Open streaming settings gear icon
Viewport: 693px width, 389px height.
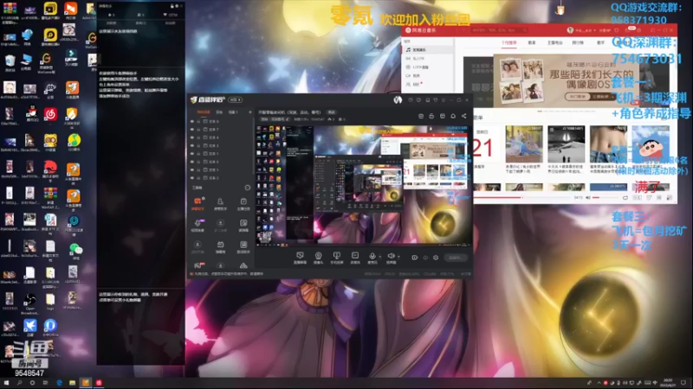[436, 258]
